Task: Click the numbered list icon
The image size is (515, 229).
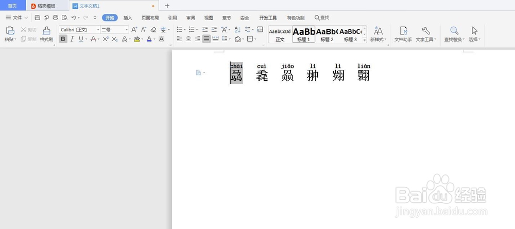Action: [x=192, y=29]
